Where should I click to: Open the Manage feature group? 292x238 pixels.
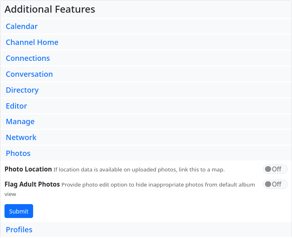click(x=20, y=122)
